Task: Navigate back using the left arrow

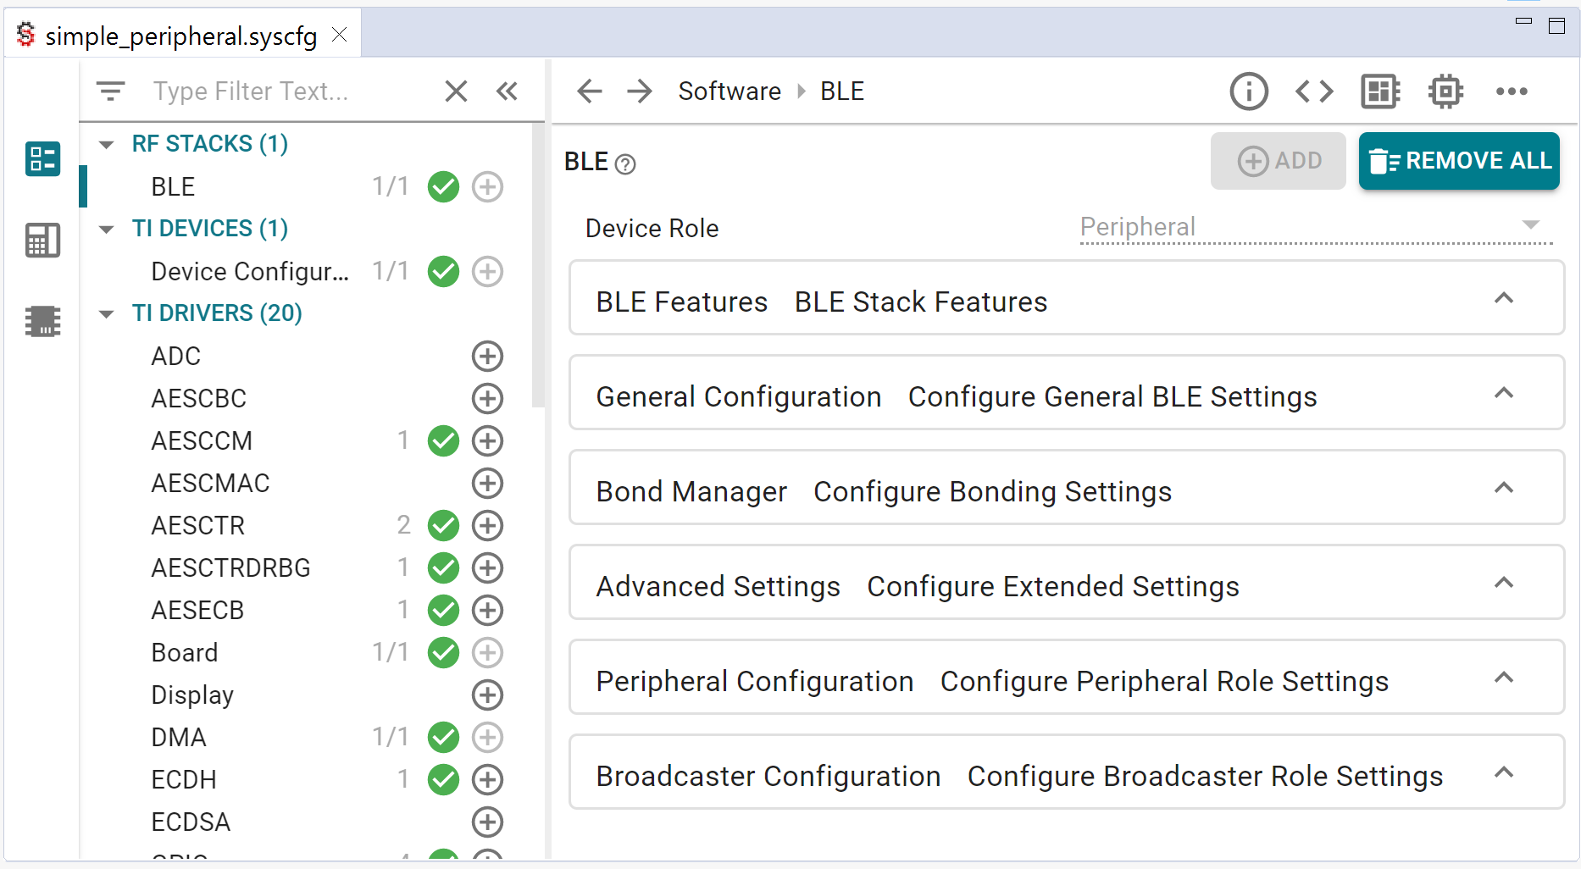Action: [589, 91]
